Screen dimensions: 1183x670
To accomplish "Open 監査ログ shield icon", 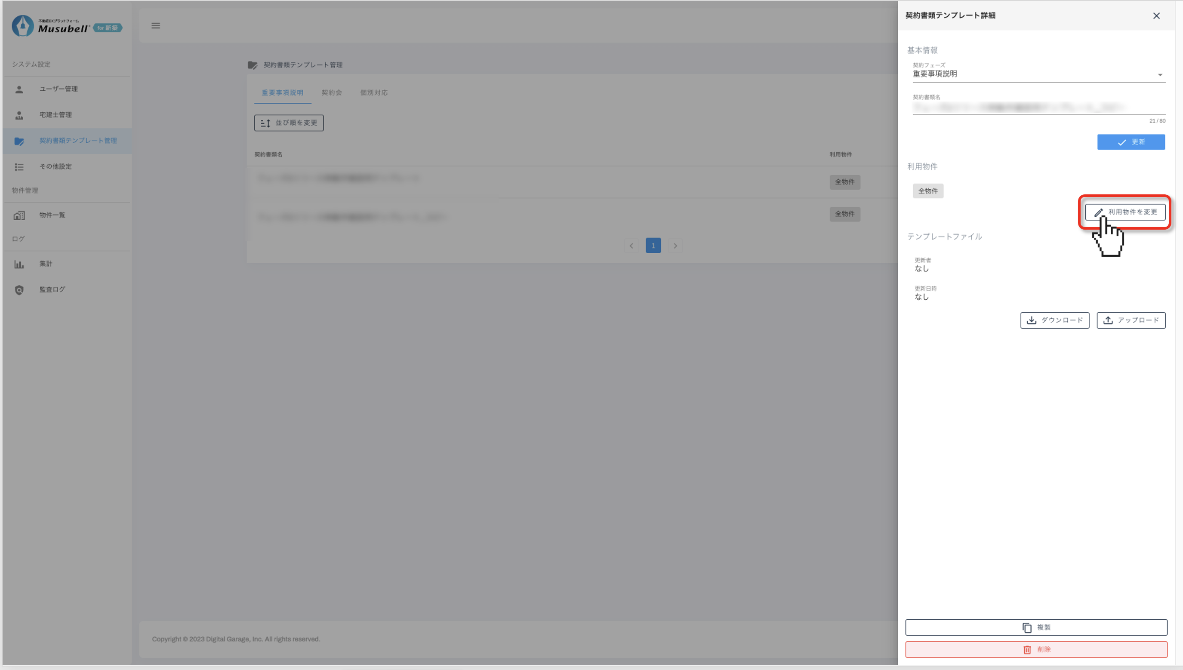I will click(19, 290).
